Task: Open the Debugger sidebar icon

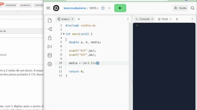Action: point(50,46)
